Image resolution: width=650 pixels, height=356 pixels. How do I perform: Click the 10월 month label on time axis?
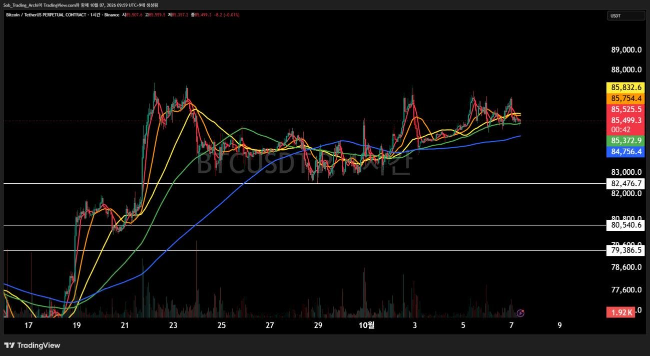366,325
